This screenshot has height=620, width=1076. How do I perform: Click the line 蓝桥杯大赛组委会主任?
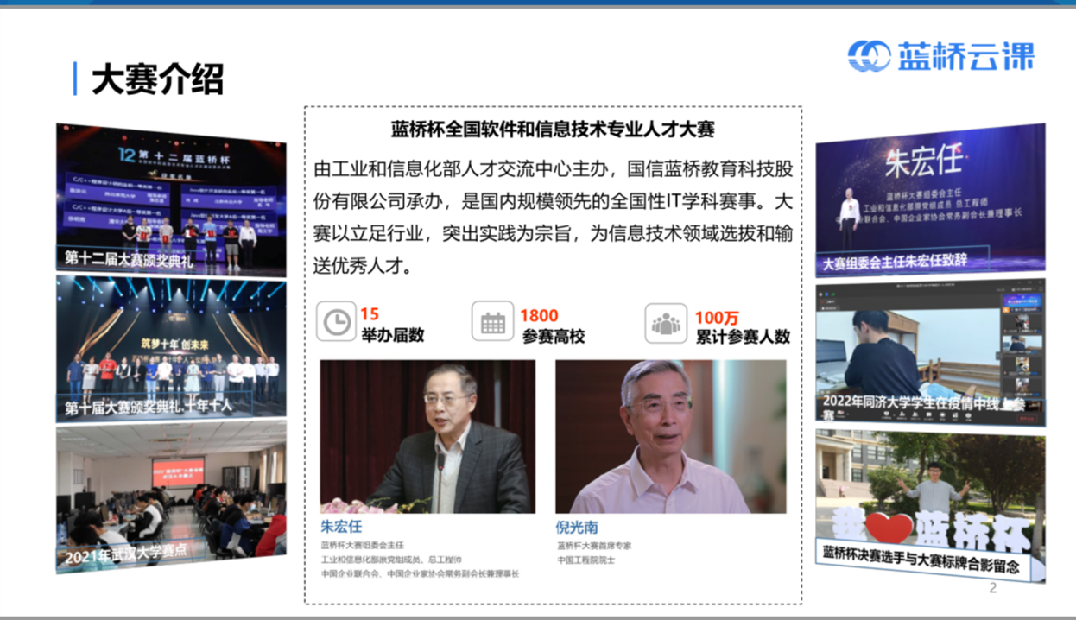pos(363,546)
